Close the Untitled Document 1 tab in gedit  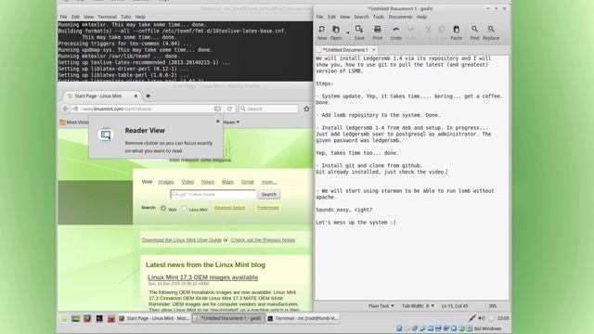click(373, 49)
